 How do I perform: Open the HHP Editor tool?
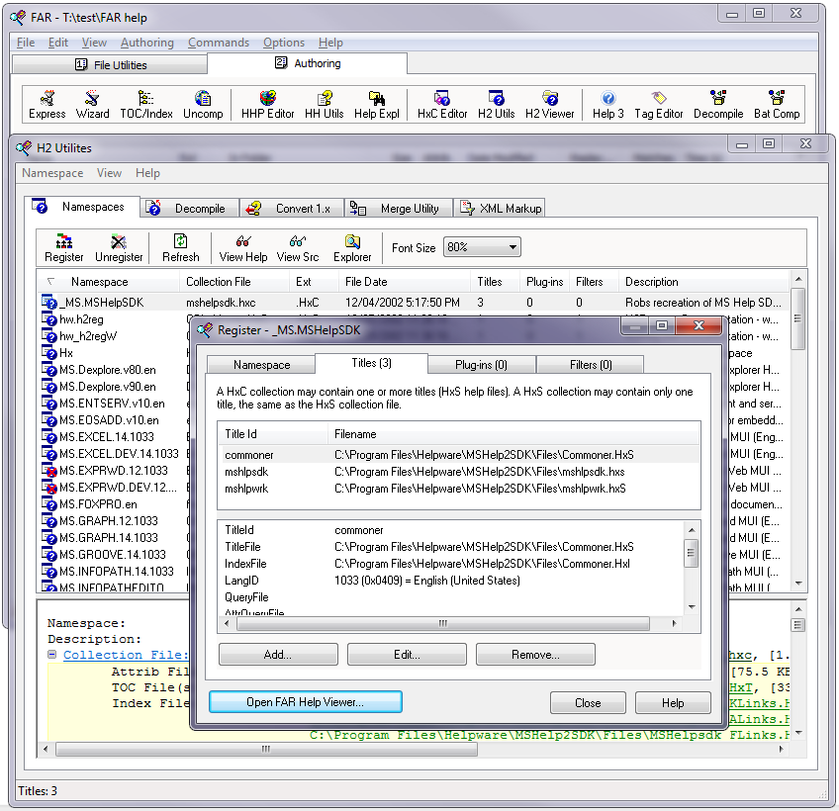click(267, 104)
